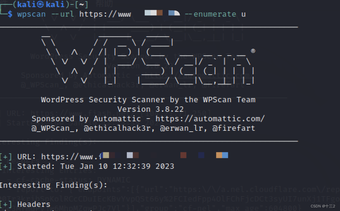Screen dimensions: 340x211
Task: Click the --url option text
Action: pyautogui.click(x=63, y=14)
